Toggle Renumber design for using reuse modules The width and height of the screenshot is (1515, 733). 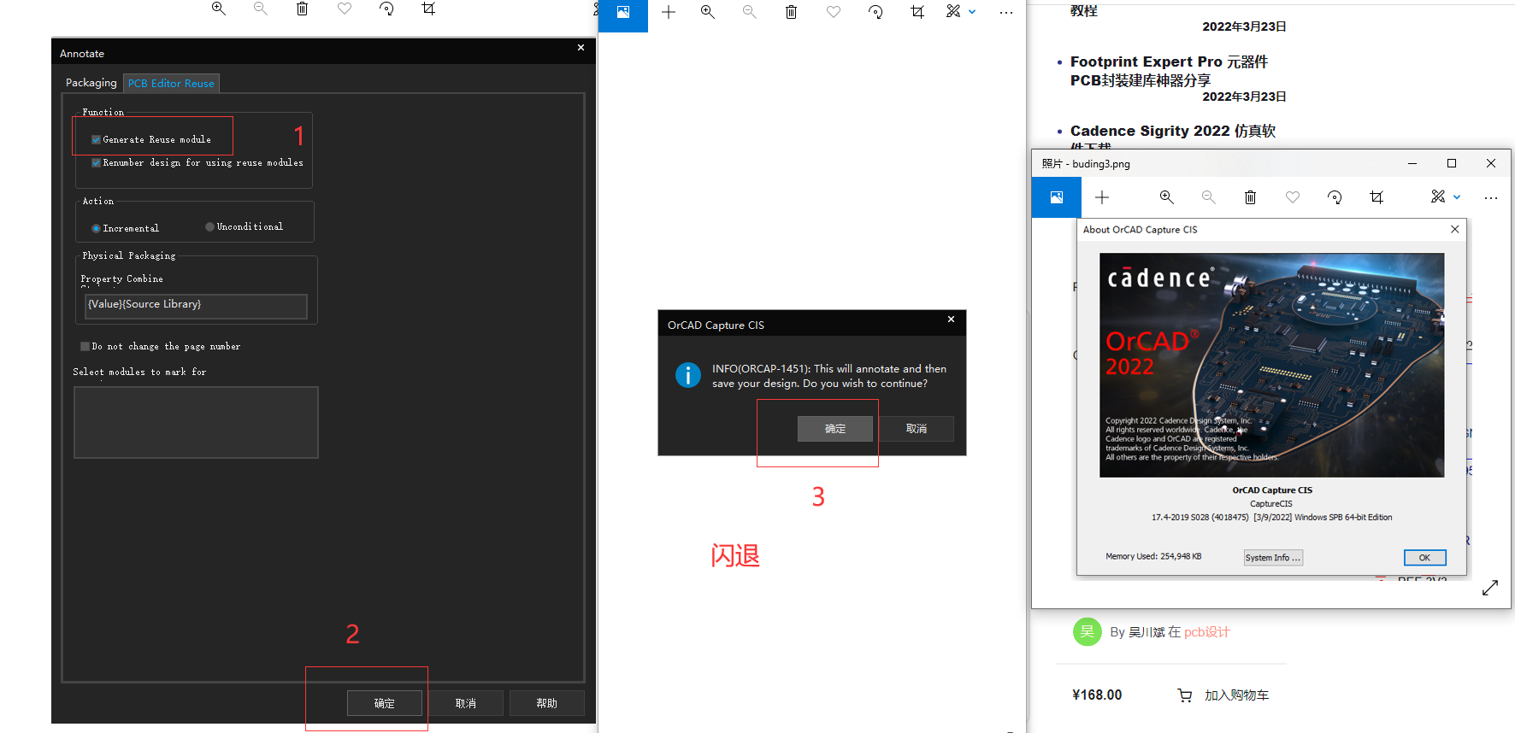tap(96, 162)
